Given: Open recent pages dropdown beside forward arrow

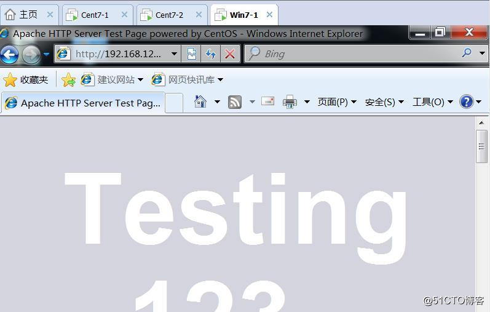Looking at the screenshot, I should [x=46, y=54].
